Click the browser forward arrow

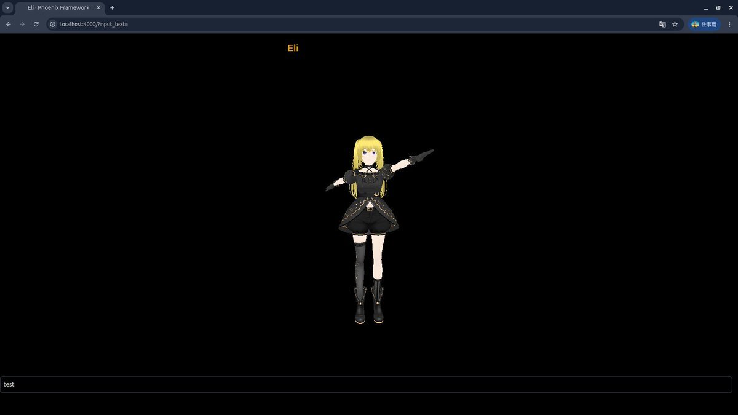tap(22, 24)
